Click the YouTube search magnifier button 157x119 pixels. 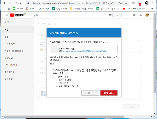click(117, 15)
